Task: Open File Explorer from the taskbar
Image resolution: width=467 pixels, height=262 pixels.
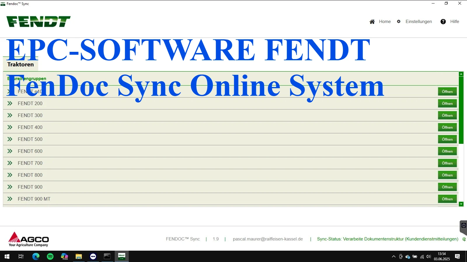Action: 79,256
